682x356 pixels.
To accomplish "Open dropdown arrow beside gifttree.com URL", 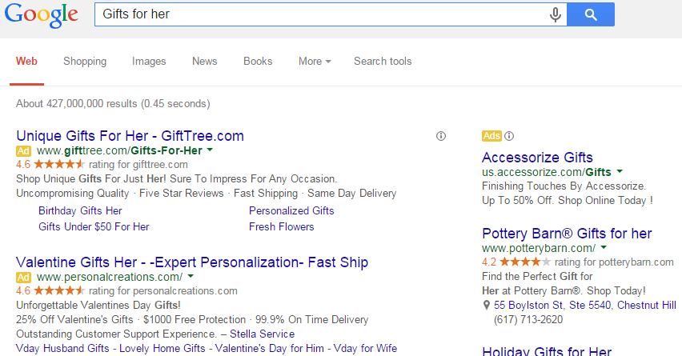I will pyautogui.click(x=210, y=150).
